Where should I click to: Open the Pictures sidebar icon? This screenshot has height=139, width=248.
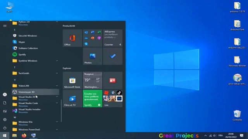click(x=5, y=111)
